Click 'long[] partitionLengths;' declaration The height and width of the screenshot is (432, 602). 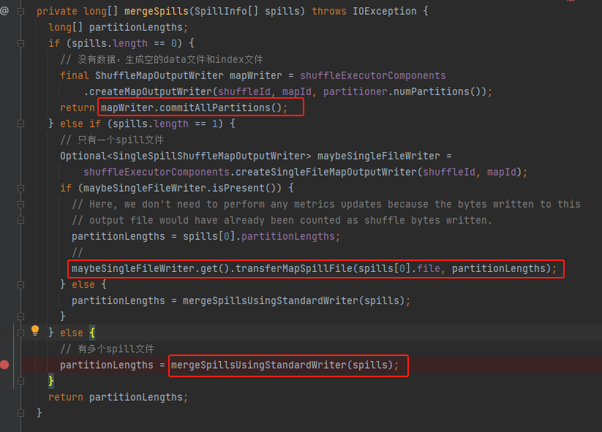pos(118,27)
